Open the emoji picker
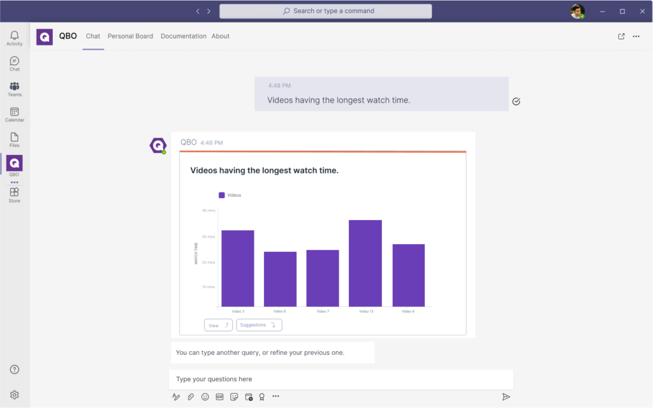 pyautogui.click(x=205, y=397)
